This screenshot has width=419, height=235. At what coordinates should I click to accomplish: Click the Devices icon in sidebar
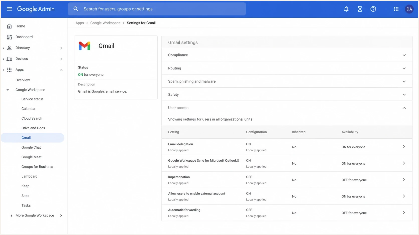click(x=9, y=59)
